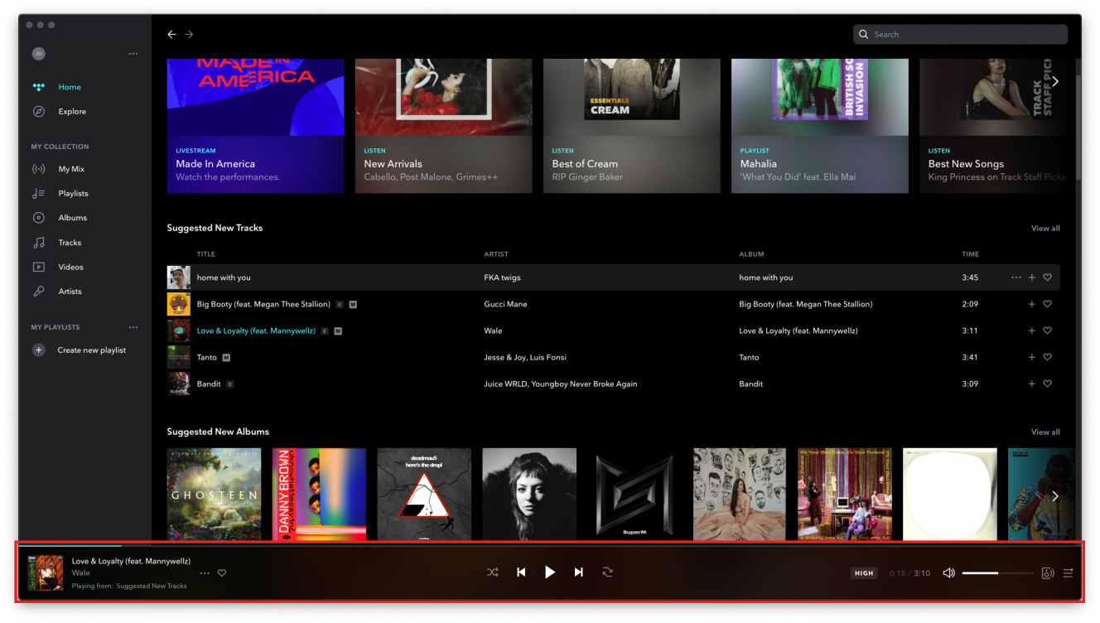Open the My Playlists three-dot options
The height and width of the screenshot is (623, 1100).
point(133,327)
